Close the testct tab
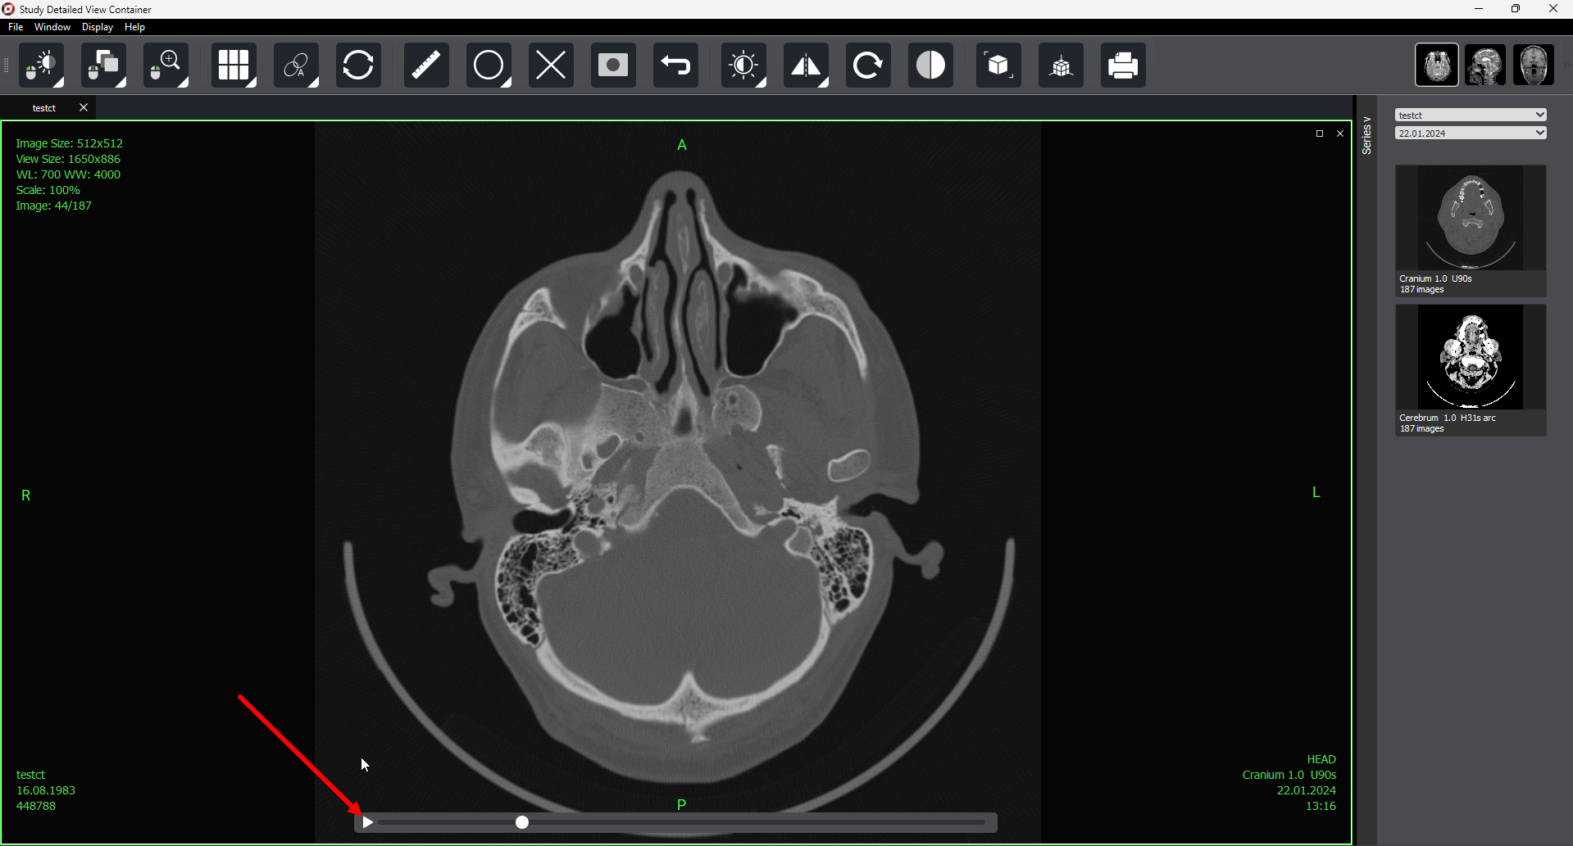The image size is (1573, 846). [x=84, y=107]
